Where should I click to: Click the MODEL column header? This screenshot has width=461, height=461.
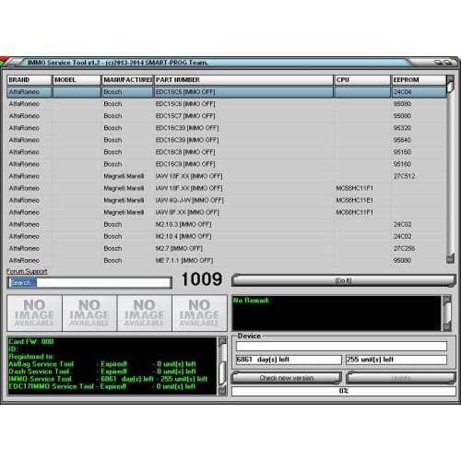click(77, 80)
